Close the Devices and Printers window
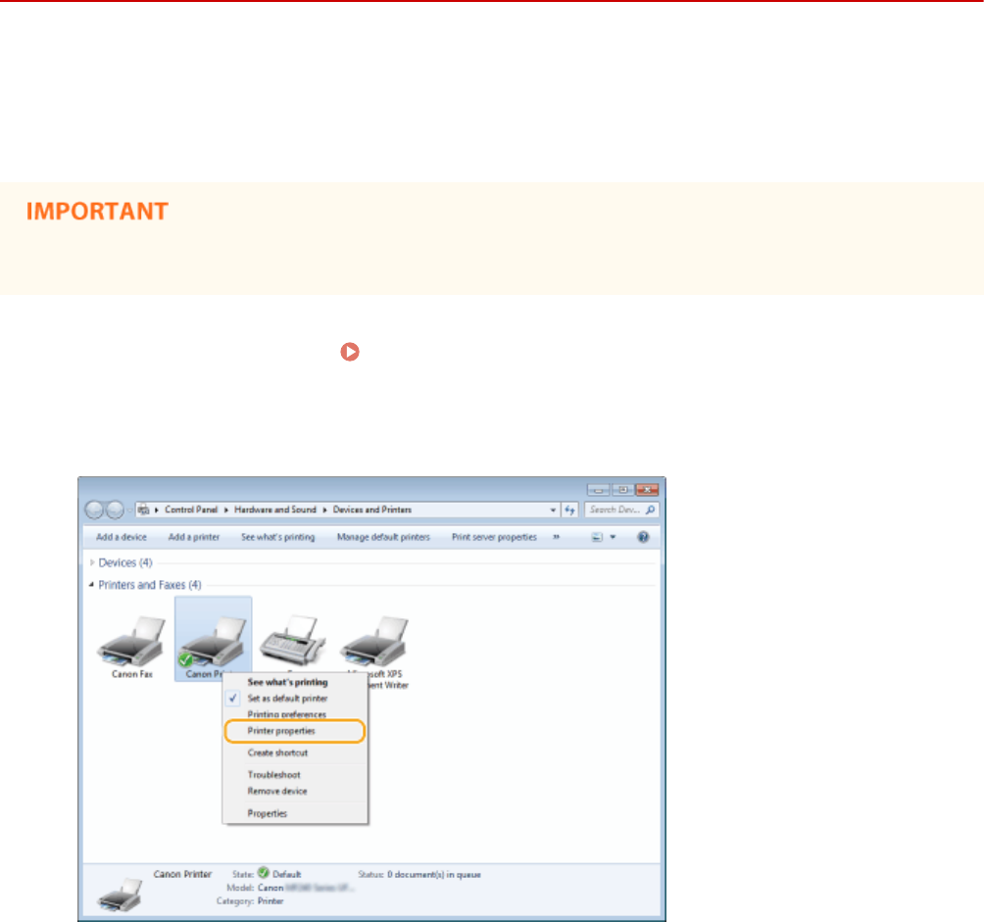Image resolution: width=984 pixels, height=922 pixels. [647, 490]
